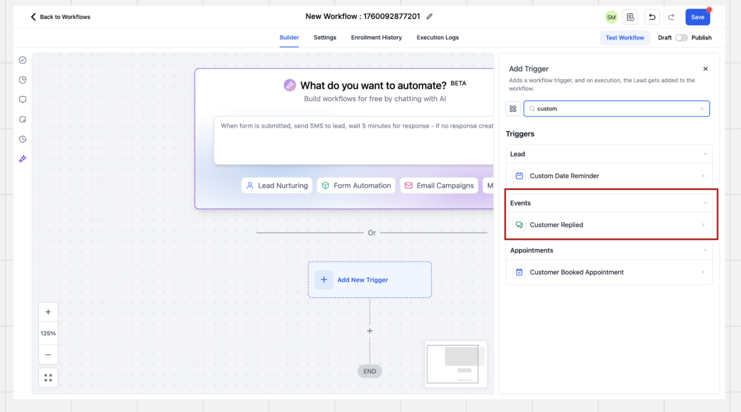This screenshot has width=741, height=412.
Task: Click the zoom out minus button
Action: (x=48, y=354)
